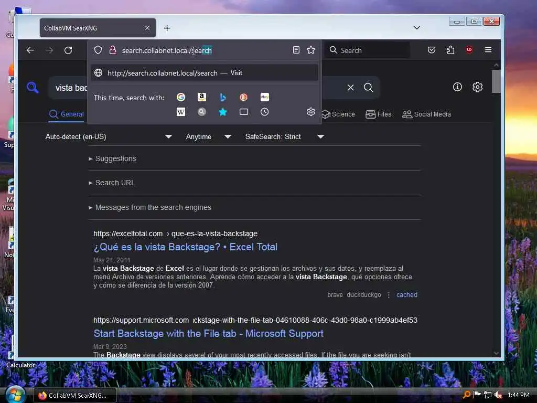Open the uBlock Origin extension icon
Screen dimensions: 537x403
pos(469,50)
